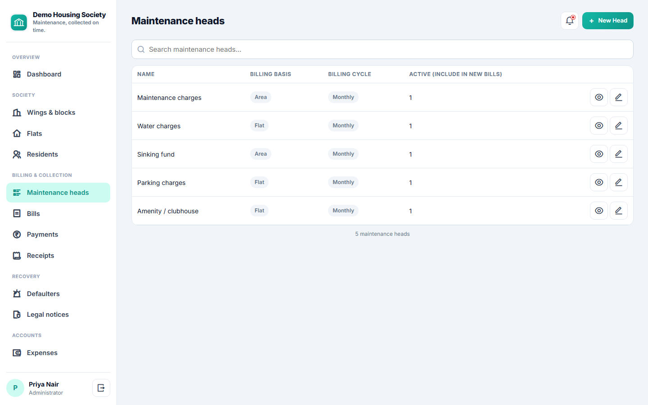Click the Active (Include in New Bills) header
Image resolution: width=648 pixels, height=405 pixels.
pos(455,74)
